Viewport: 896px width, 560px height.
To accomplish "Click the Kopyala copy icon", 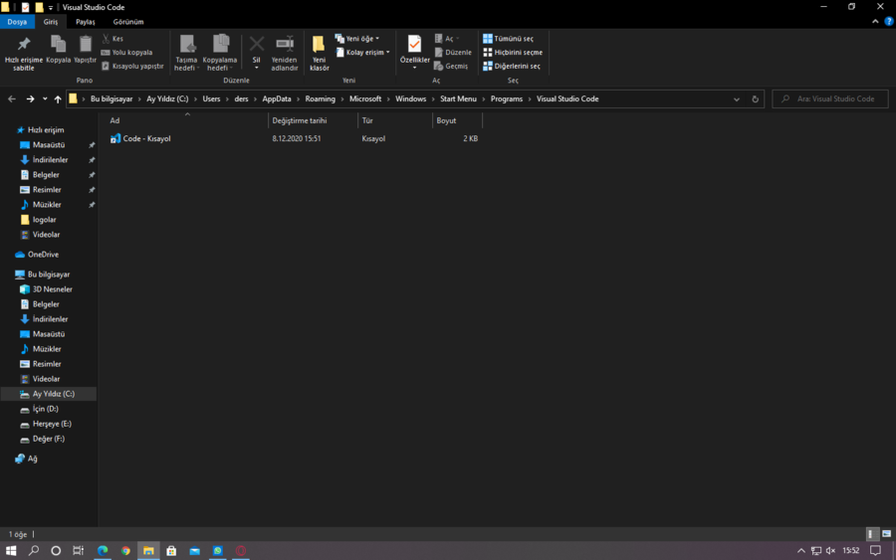I will coord(59,49).
